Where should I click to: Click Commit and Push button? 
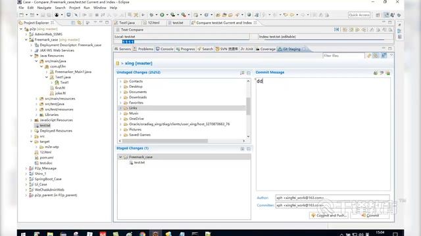pyautogui.click(x=329, y=216)
